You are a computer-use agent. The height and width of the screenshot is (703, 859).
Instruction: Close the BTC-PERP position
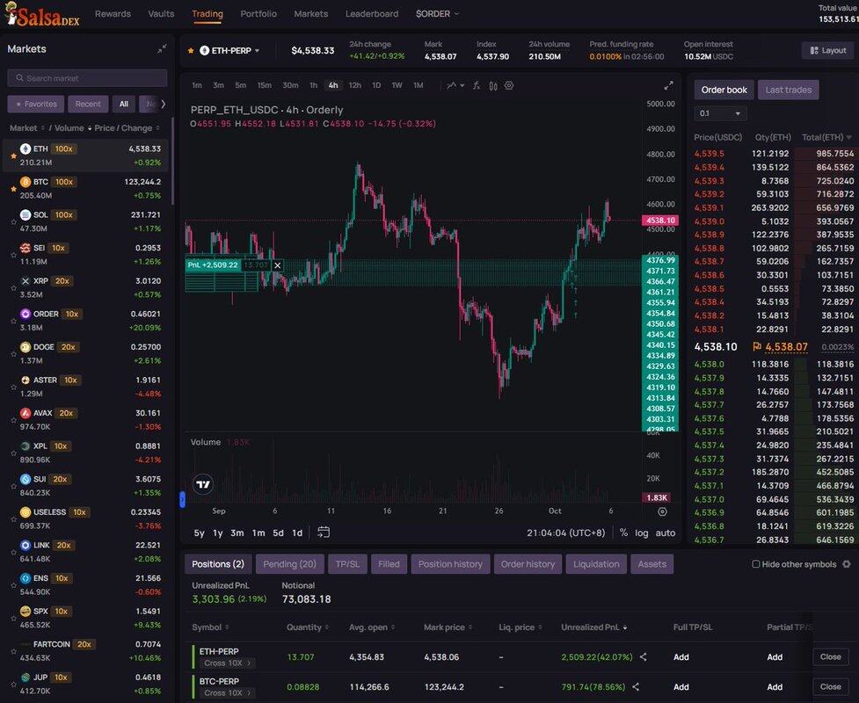(830, 686)
